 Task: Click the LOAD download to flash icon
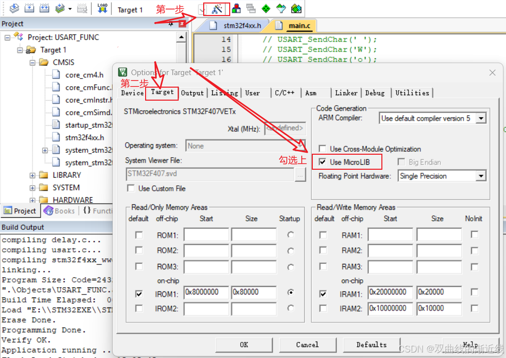coord(102,9)
